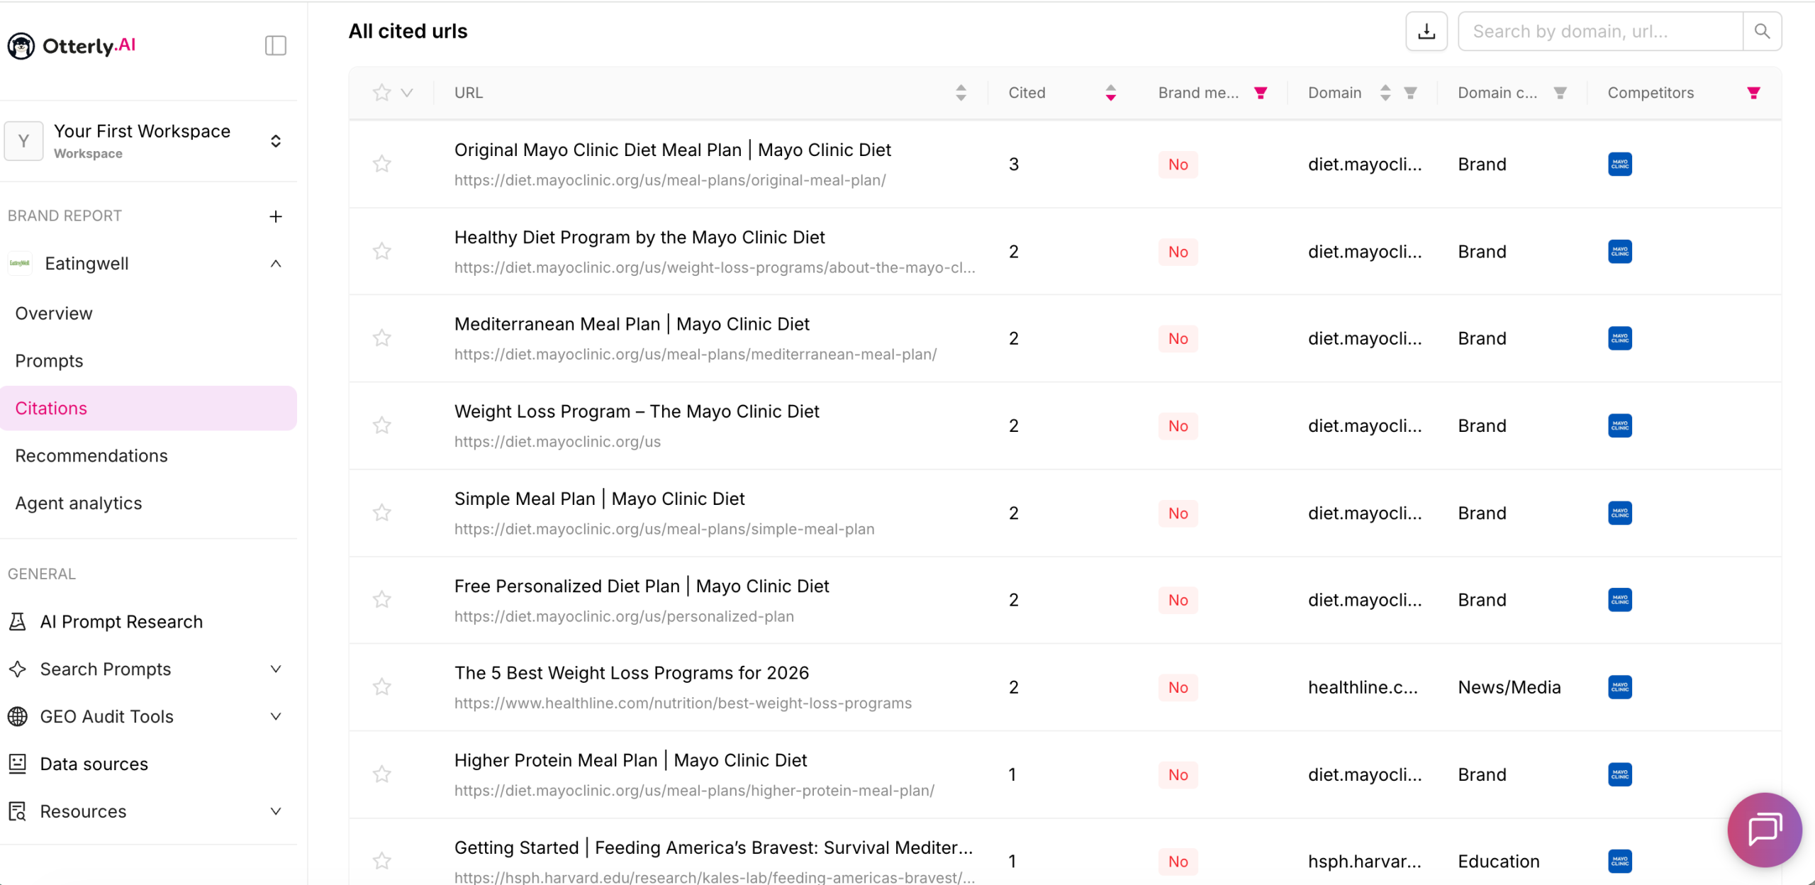Expand the Resources menu
Image resolution: width=1815 pixels, height=885 pixels.
276,811
